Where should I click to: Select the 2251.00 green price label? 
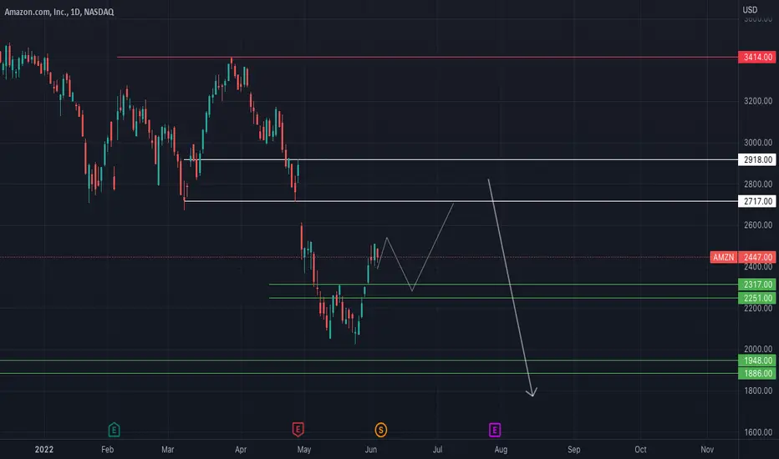pos(757,298)
